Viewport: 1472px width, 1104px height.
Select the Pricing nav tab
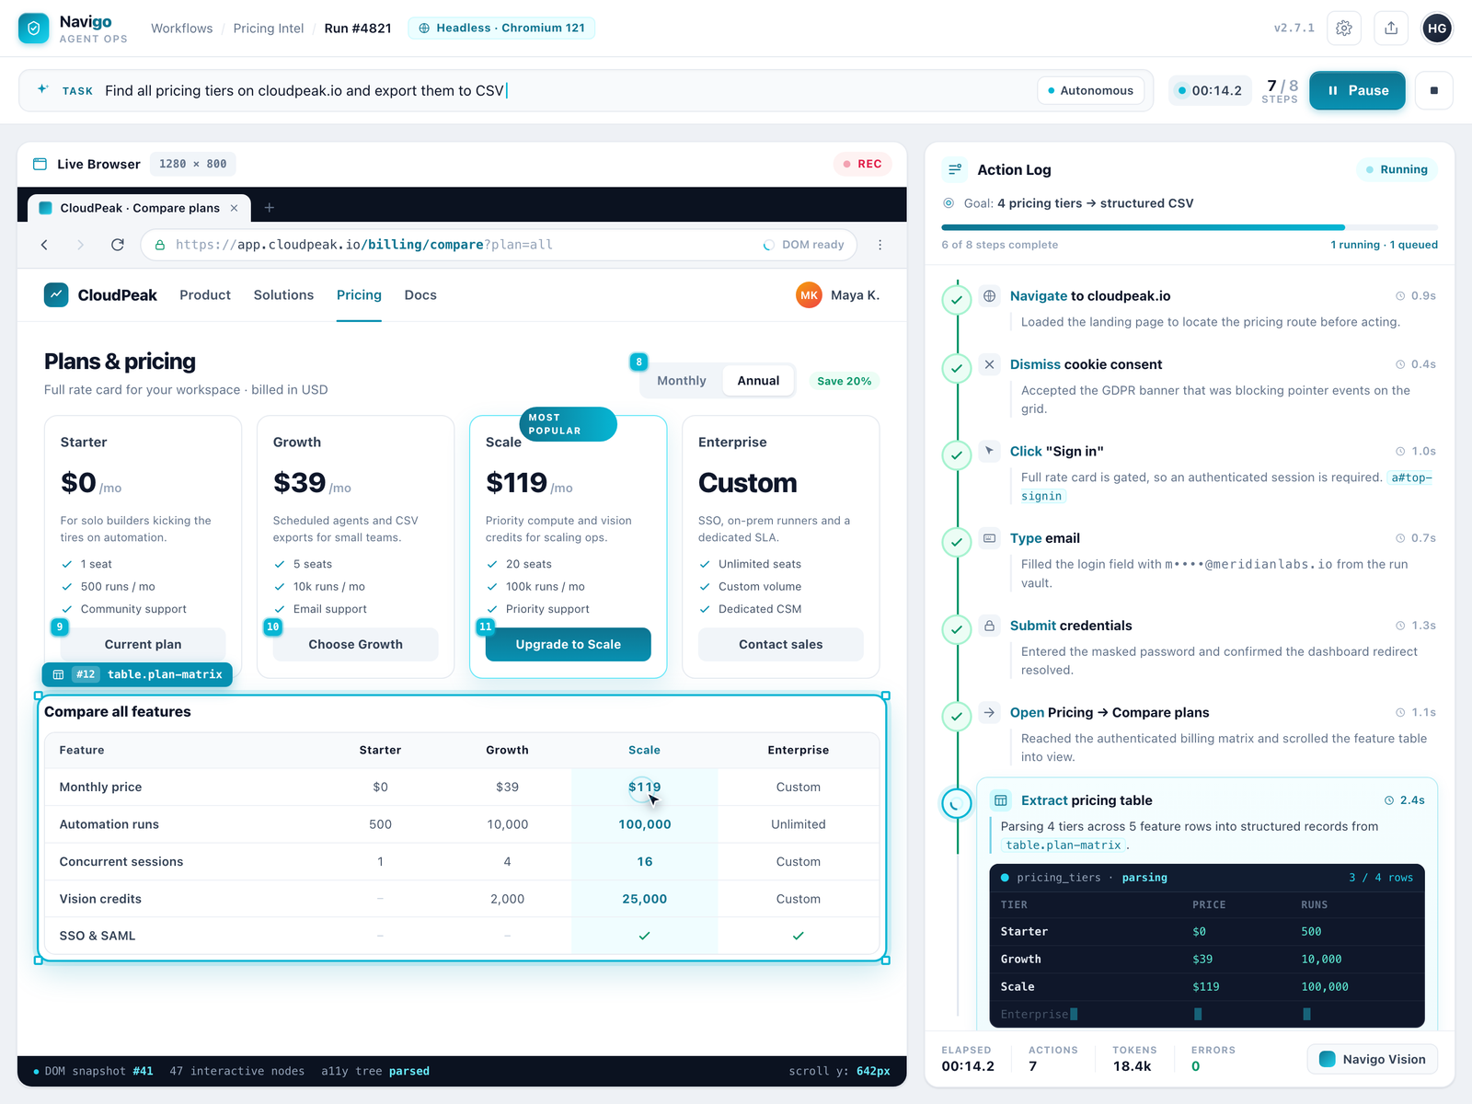(359, 295)
